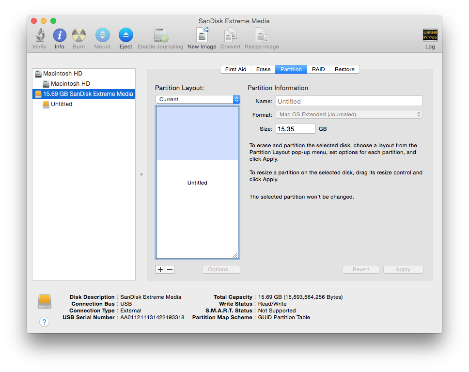Open the Partition Layout Current dropdown
This screenshot has height=372, width=469.
(x=198, y=99)
